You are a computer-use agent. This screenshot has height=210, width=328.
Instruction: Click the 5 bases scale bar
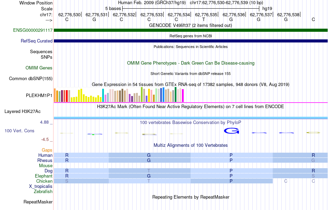191,9
